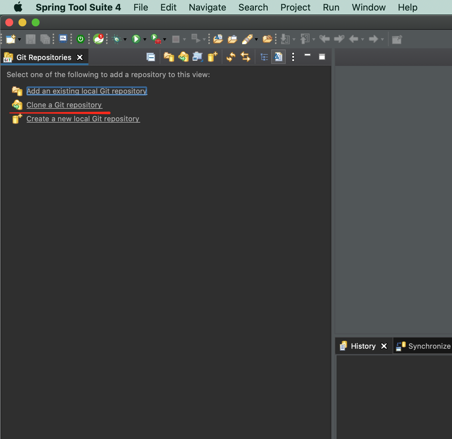452x439 pixels.
Task: Open the Project menu
Action: tap(296, 7)
